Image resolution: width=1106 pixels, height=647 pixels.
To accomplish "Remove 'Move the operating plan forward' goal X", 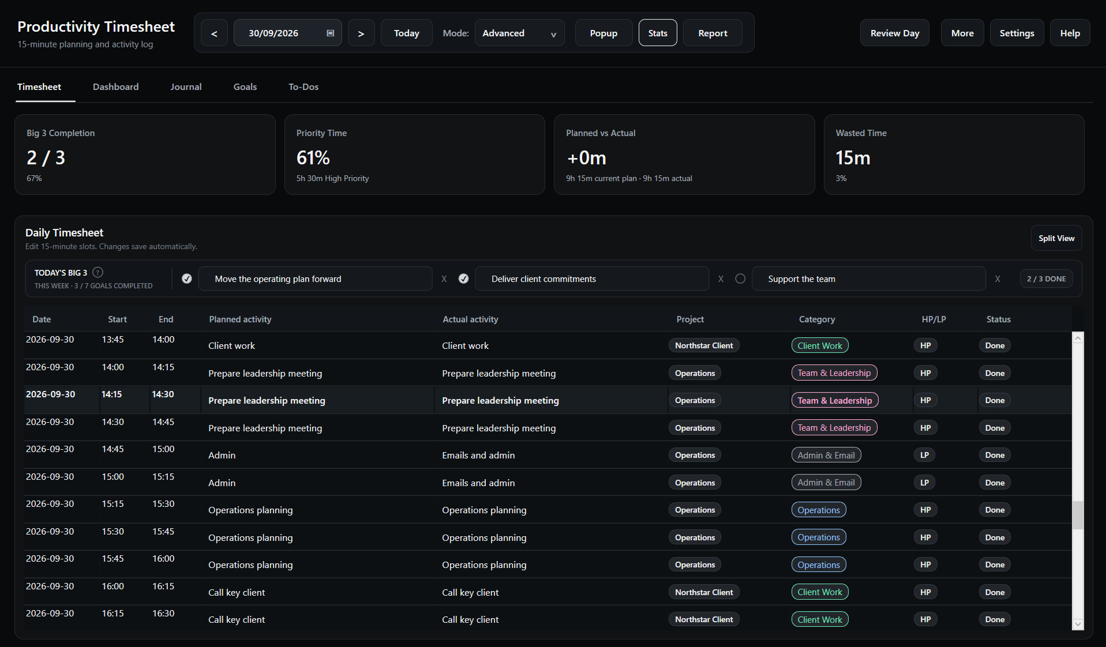I will click(x=444, y=279).
